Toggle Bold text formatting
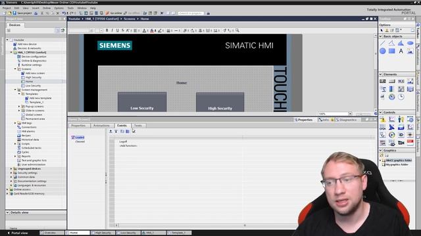Viewport: 421px width, 236px height. (x=107, y=31)
